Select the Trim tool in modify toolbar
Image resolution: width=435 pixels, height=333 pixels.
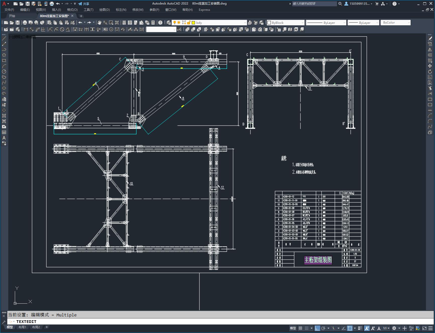[x=430, y=88]
